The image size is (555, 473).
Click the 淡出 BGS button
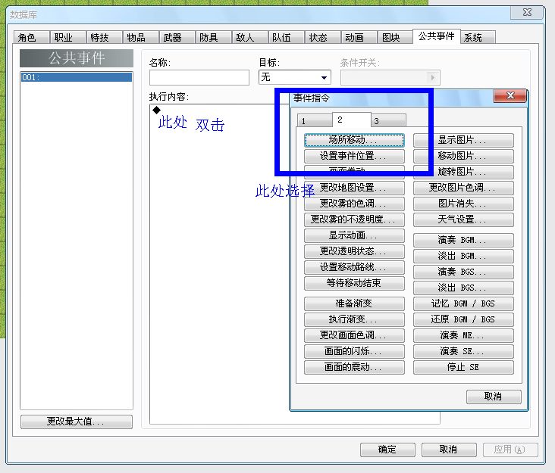tap(463, 288)
